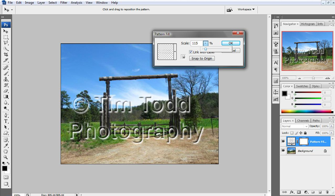Image resolution: width=335 pixels, height=196 pixels.
Task: Select the Crop tool
Action: tap(6, 54)
